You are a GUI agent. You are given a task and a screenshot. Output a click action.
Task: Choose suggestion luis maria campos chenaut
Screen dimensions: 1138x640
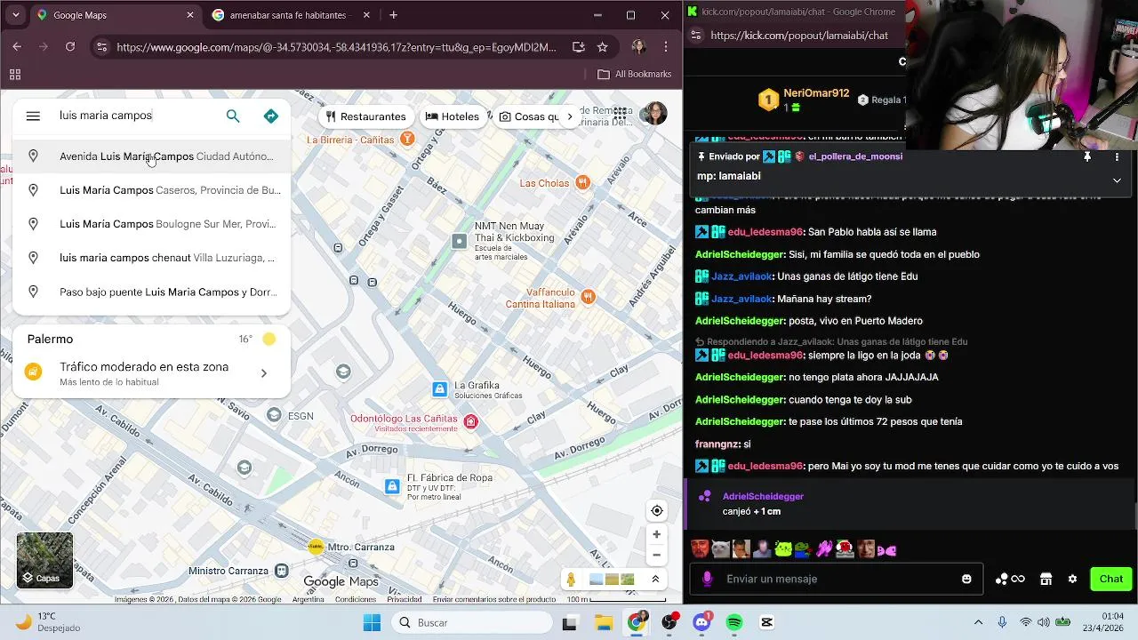pyautogui.click(x=151, y=258)
